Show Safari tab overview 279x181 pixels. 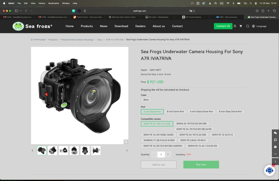click(274, 11)
